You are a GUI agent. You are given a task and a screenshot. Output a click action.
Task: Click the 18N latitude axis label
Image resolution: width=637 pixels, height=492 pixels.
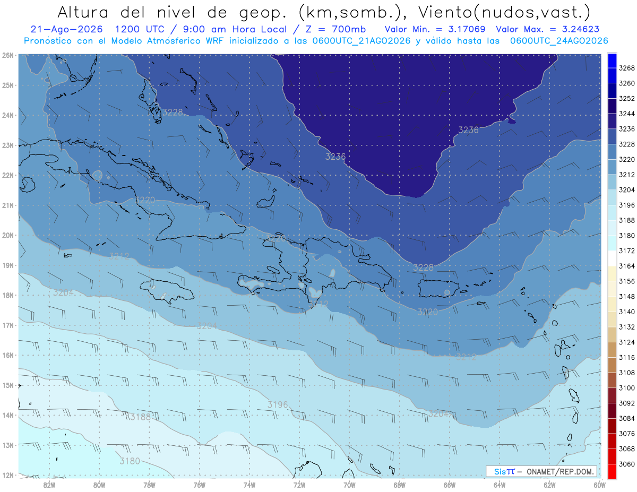point(7,295)
